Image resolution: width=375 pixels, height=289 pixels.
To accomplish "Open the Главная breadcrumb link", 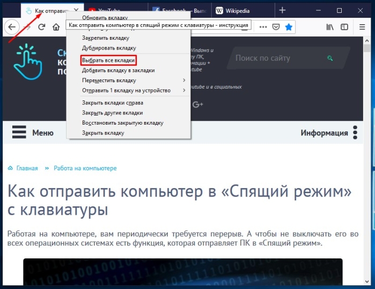I will click(27, 168).
